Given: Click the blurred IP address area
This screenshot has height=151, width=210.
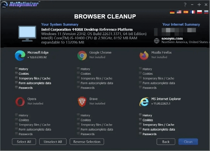Looking at the screenshot, I should (175, 31).
